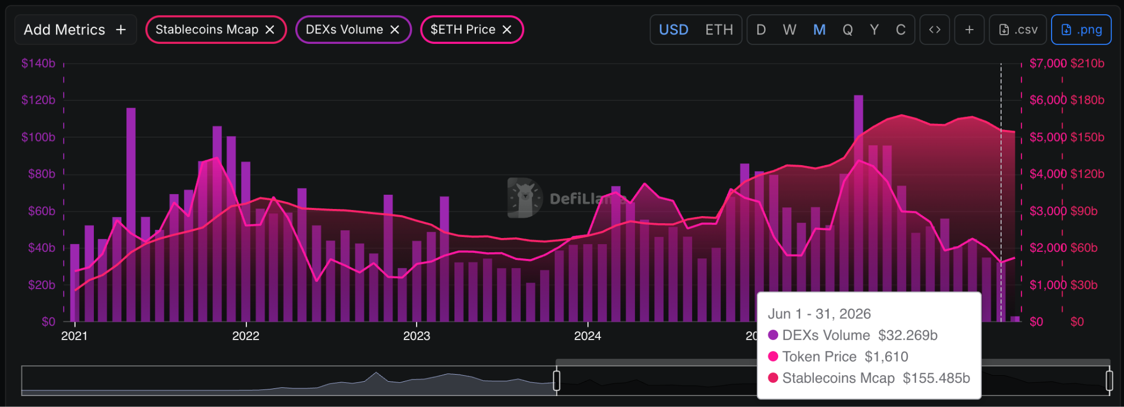This screenshot has width=1124, height=407.
Task: Remove the Stablecoins Mcap metric
Action: (x=269, y=30)
